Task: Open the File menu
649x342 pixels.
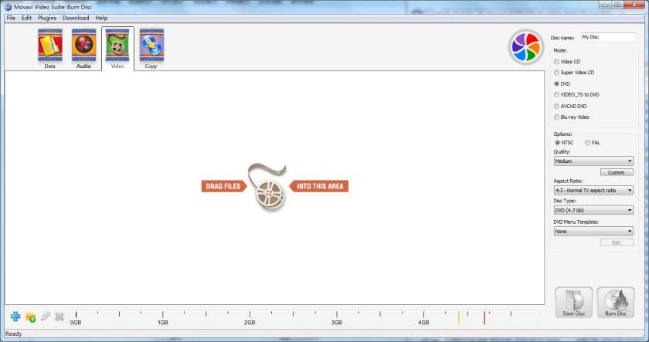Action: (11, 19)
